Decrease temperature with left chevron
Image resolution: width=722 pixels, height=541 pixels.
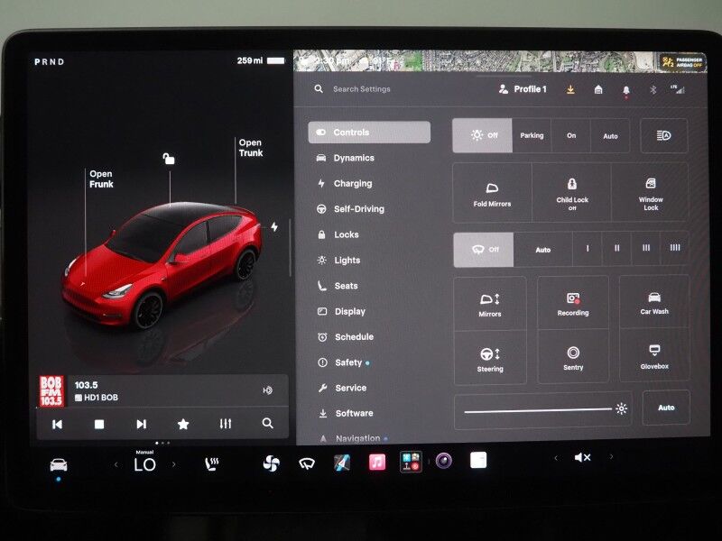[116, 464]
